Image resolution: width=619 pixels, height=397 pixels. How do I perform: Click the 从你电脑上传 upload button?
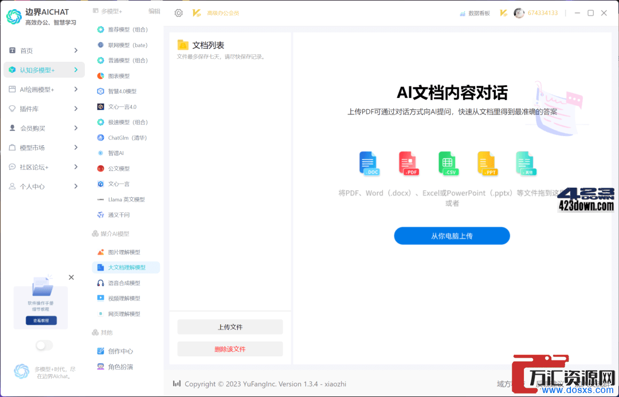click(452, 236)
